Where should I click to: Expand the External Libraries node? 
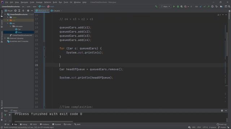pos(5,38)
